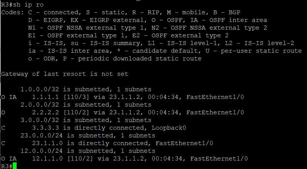
Task: Click the 'Codes: C - connected' legend line
Action: coord(121,12)
